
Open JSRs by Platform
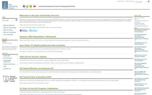(9, 25)
